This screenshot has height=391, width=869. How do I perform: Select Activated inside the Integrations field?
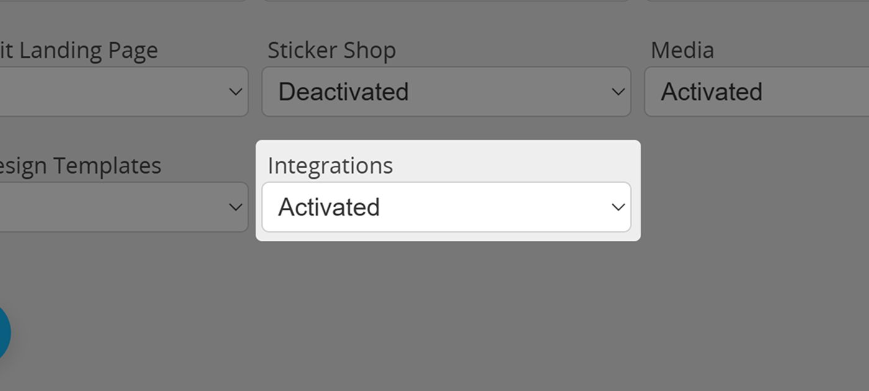[329, 207]
